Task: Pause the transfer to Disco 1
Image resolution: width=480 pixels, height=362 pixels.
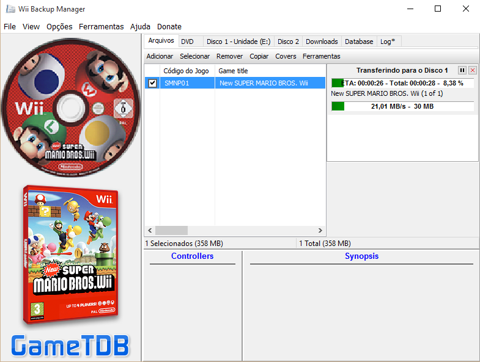Action: [x=462, y=70]
